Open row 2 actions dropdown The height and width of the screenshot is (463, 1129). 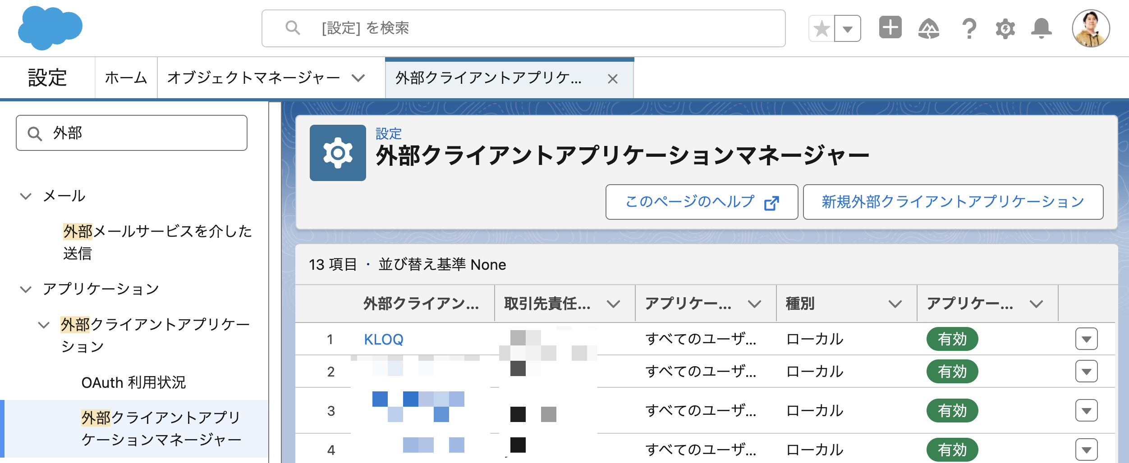pos(1086,371)
